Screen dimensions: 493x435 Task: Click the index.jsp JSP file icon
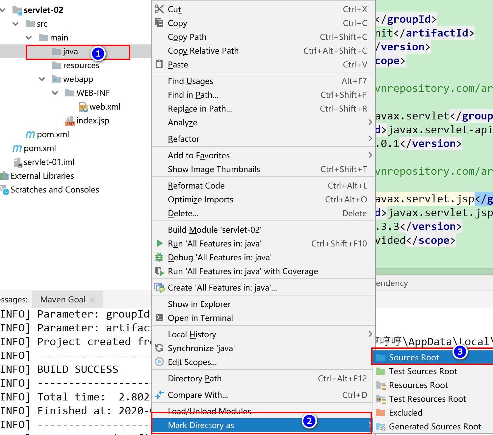(70, 121)
